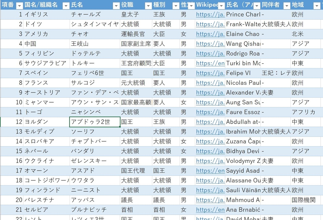This screenshot has width=323, height=220.
Task: Select the cell ニーニスト
Action: (x=95, y=190)
